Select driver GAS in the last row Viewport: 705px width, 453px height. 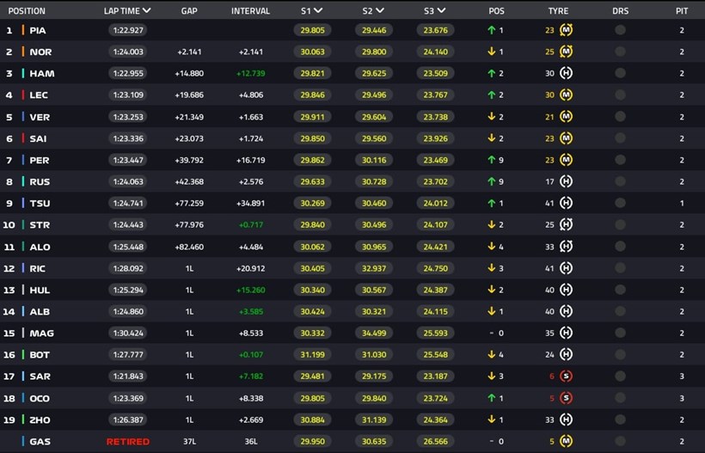40,442
